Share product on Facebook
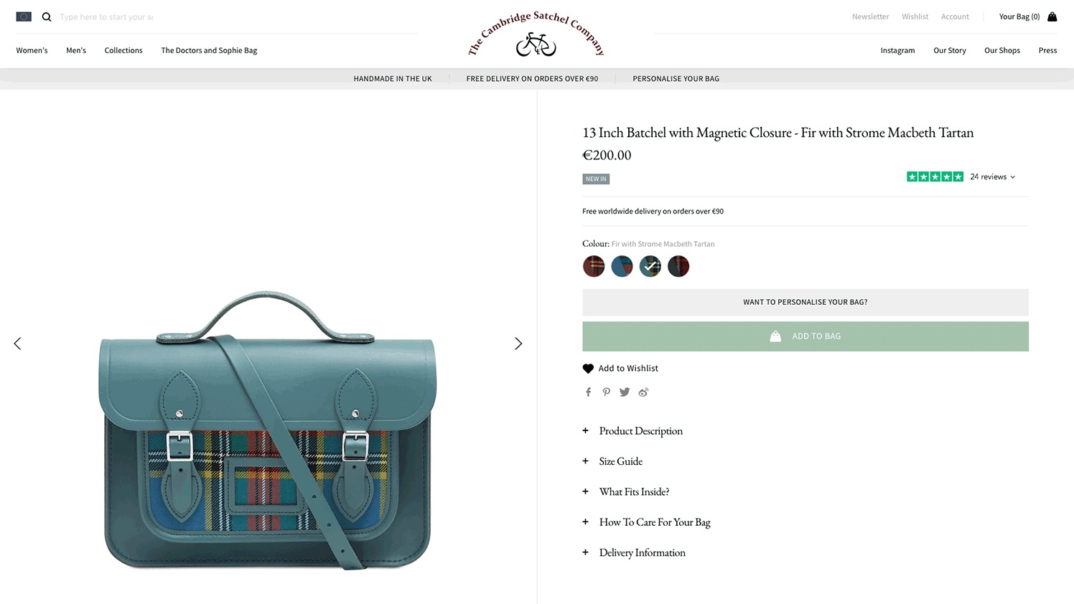The width and height of the screenshot is (1074, 604). point(588,392)
